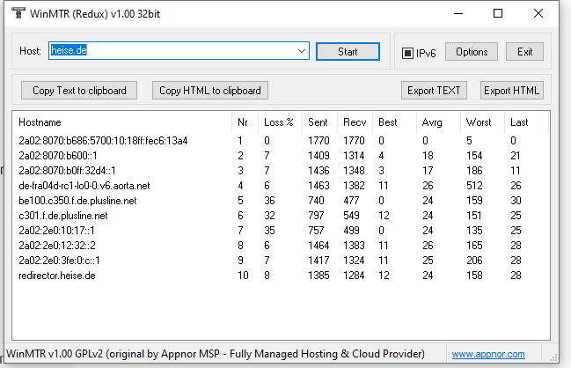This screenshot has height=368, width=571.
Task: Open the Options dialog
Action: (x=472, y=52)
